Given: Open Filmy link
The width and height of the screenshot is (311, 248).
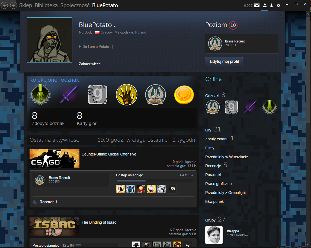Looking at the screenshot, I should tap(210, 148).
